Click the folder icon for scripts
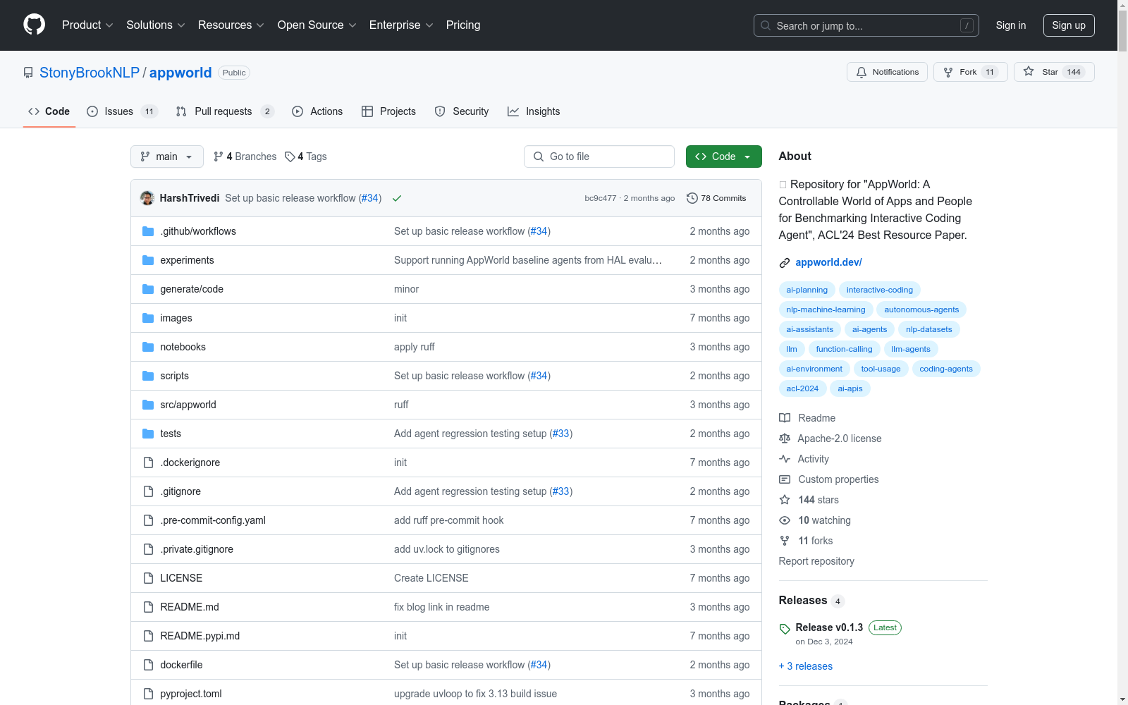 [148, 376]
